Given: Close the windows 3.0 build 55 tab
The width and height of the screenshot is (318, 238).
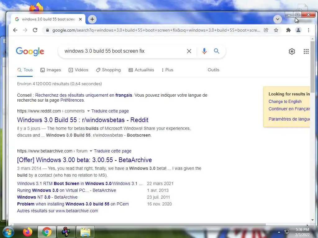Looking at the screenshot, I should pos(80,19).
